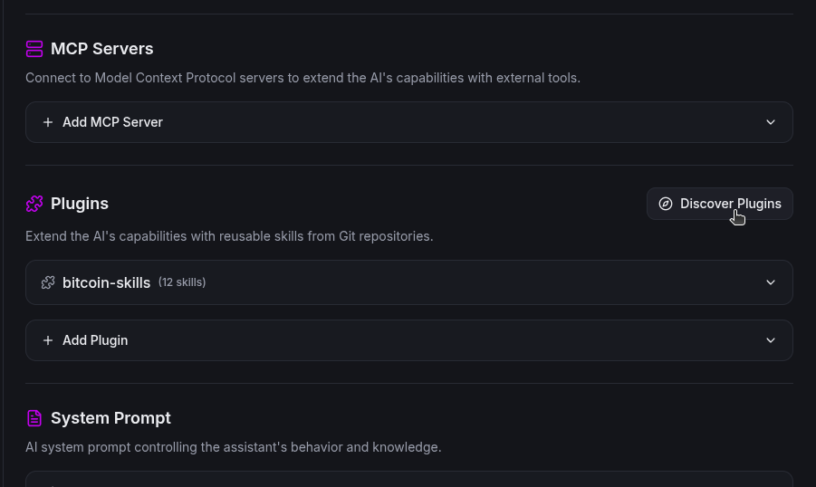
Task: Click the Add MCP Server label
Action: pos(112,122)
